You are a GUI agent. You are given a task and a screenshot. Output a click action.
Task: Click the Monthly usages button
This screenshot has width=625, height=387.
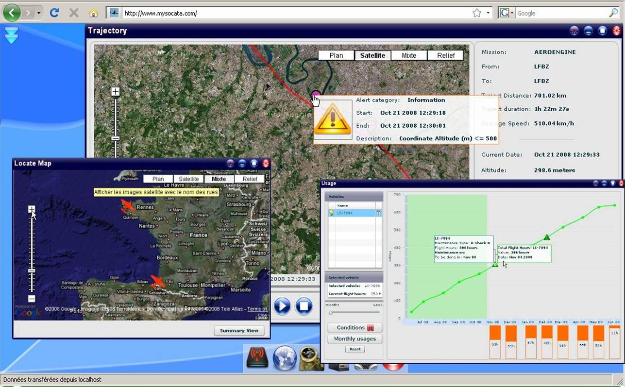click(355, 339)
